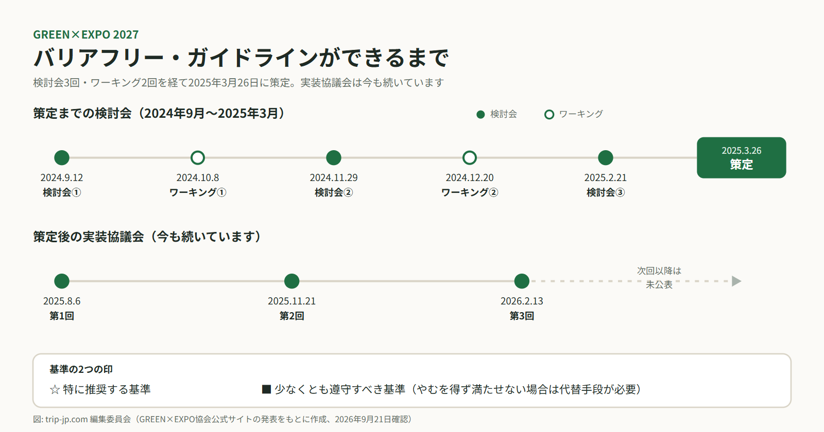Click the date text 2025.11.21
The image size is (824, 432).
tap(292, 301)
